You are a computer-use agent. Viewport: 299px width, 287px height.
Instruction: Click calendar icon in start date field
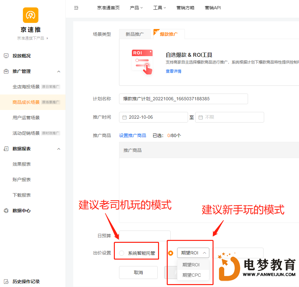(x=124, y=117)
